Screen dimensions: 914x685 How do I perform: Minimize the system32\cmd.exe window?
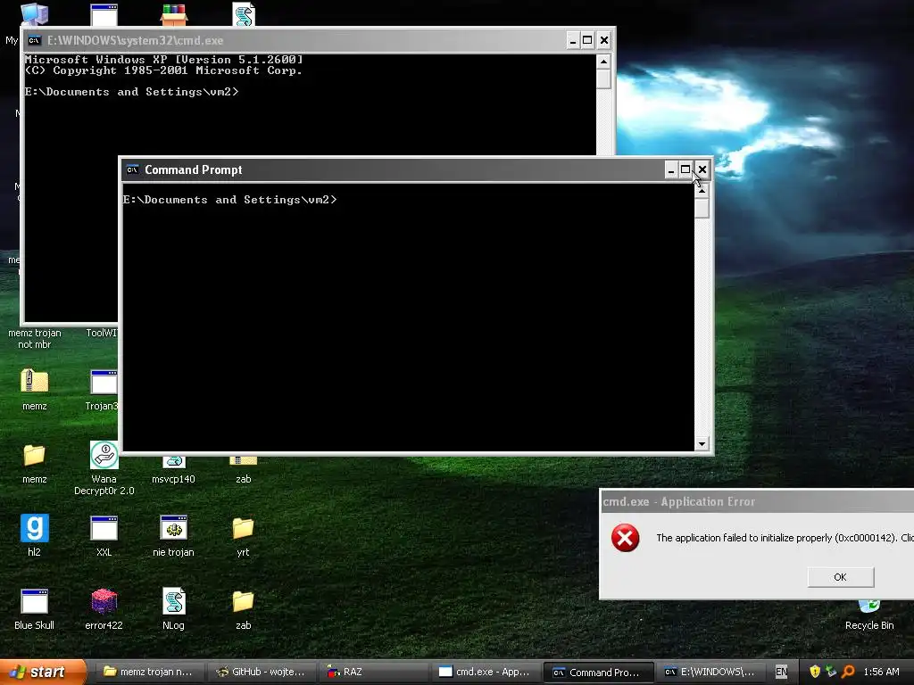click(x=573, y=40)
